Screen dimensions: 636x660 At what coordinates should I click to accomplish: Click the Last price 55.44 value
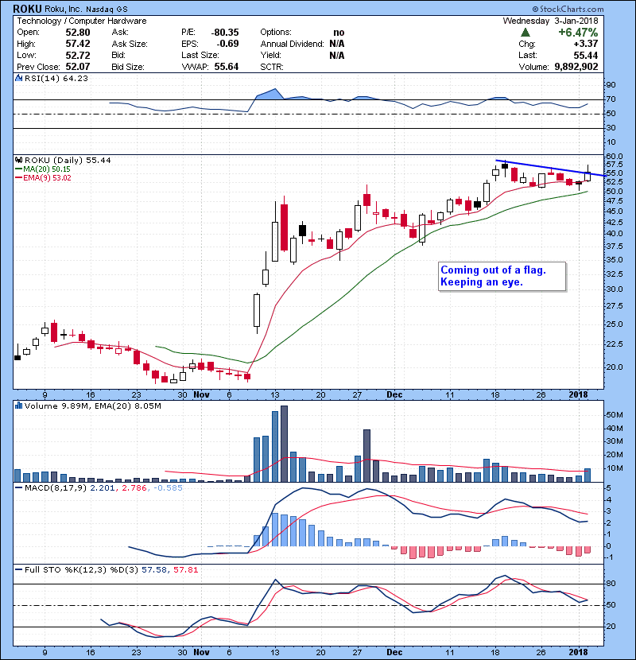[x=585, y=55]
